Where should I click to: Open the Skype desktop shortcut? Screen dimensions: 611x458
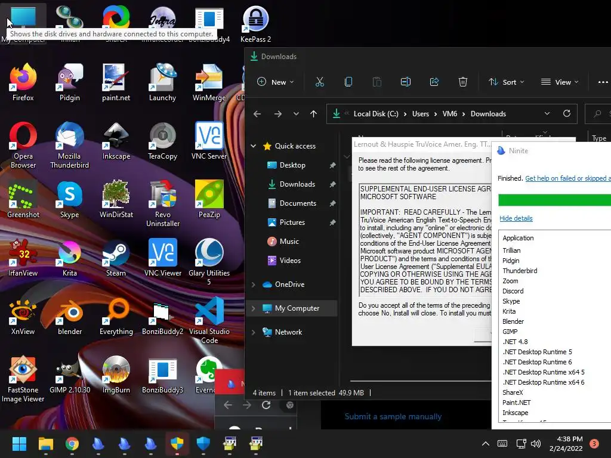70,199
